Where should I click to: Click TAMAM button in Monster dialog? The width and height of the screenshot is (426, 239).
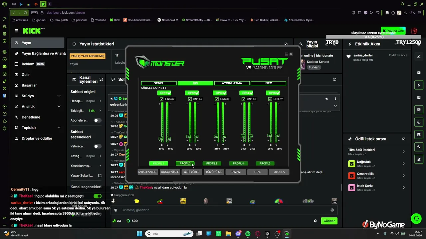click(x=236, y=172)
